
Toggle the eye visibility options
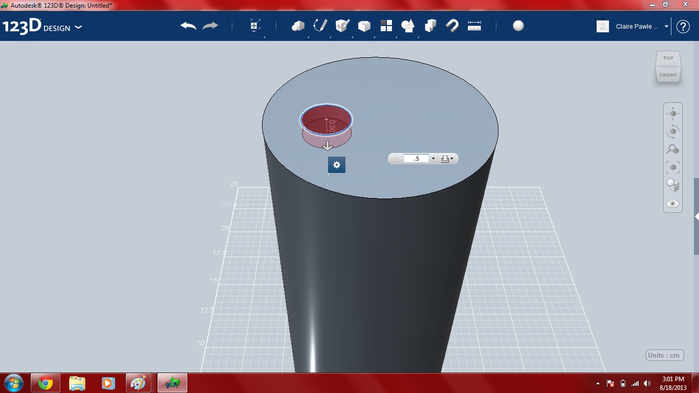pos(673,204)
